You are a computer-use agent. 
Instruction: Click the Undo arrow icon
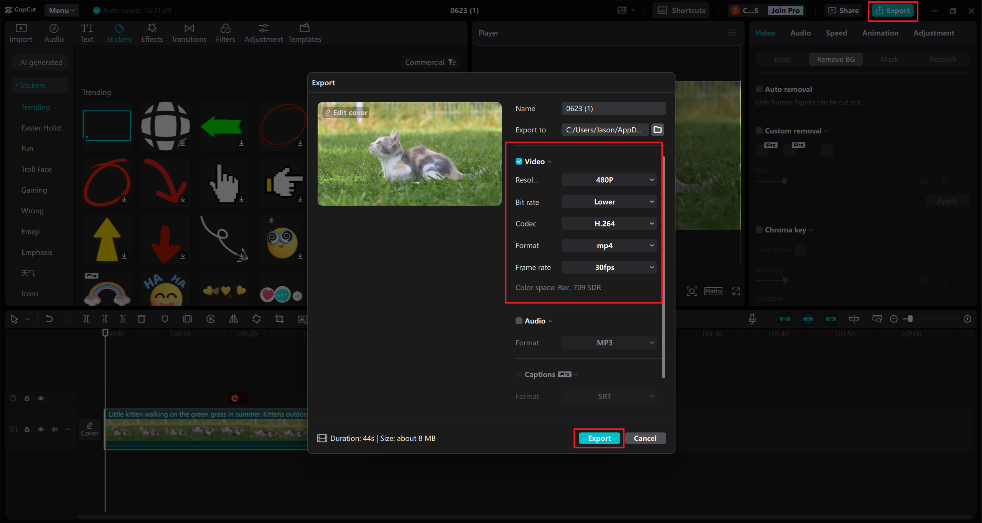pyautogui.click(x=49, y=319)
